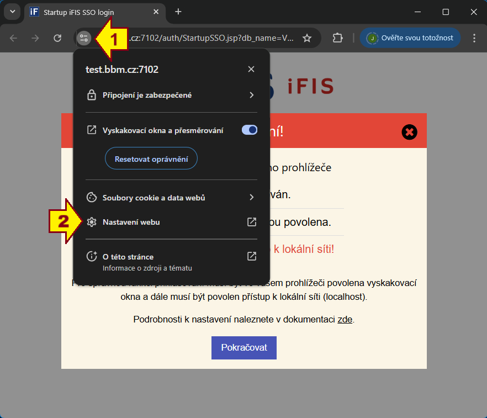Click the info circle icon for O této stránce
The image size is (487, 418).
pyautogui.click(x=92, y=256)
